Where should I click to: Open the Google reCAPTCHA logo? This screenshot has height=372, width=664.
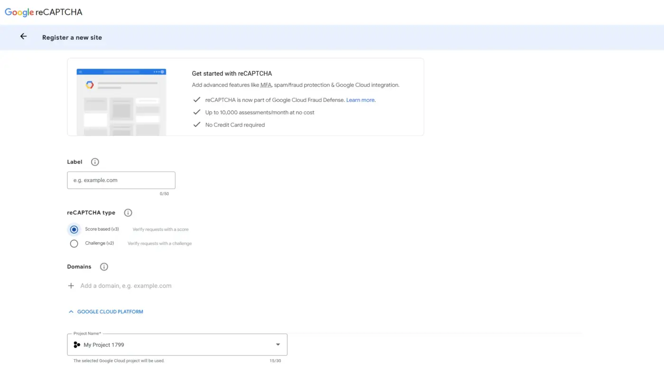44,12
